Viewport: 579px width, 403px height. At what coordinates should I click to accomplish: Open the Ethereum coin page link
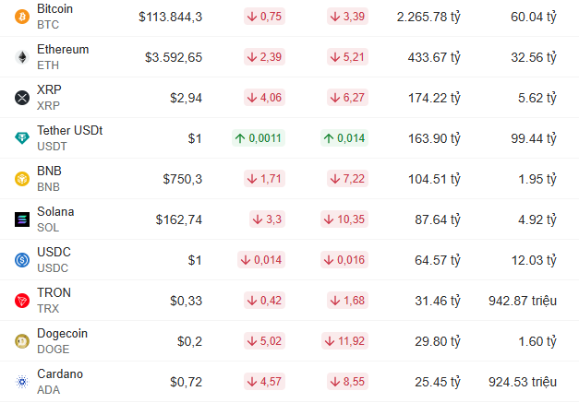[63, 50]
